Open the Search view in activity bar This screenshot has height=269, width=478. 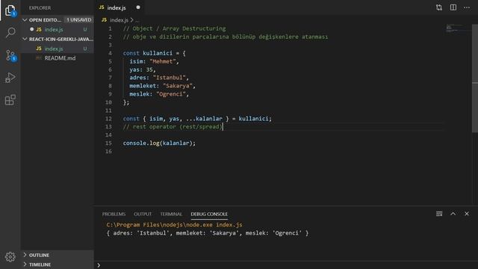coord(10,32)
